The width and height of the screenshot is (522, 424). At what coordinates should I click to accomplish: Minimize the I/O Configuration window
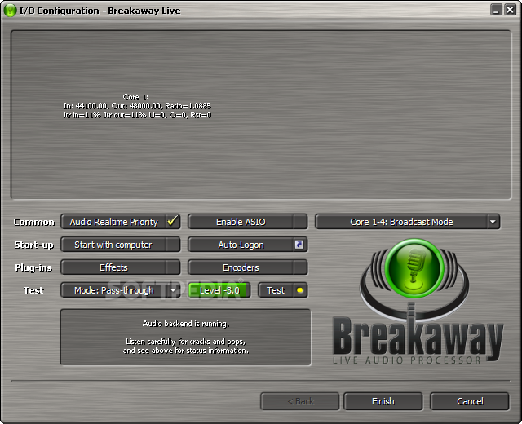coord(496,10)
